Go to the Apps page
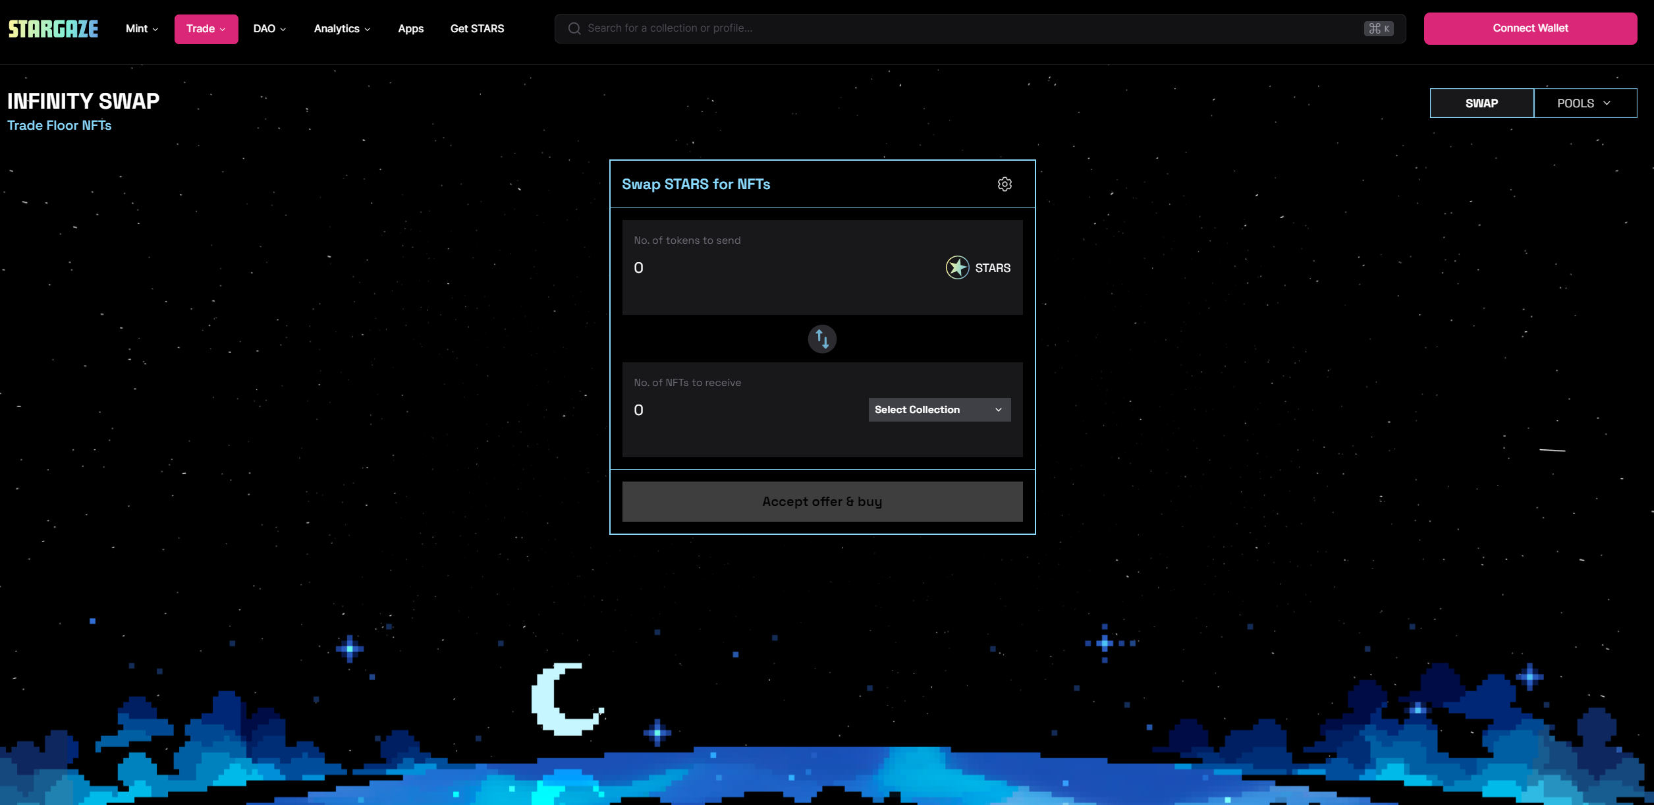 (x=410, y=29)
